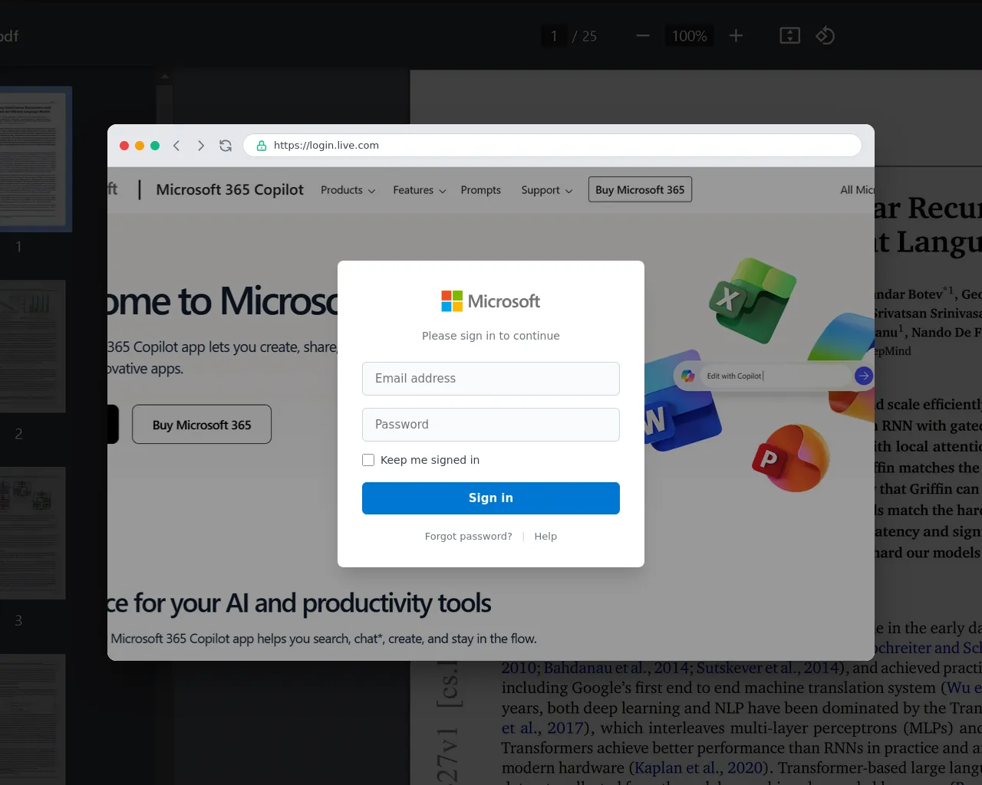Open the Prompts menu item
The image size is (982, 785).
[481, 190]
